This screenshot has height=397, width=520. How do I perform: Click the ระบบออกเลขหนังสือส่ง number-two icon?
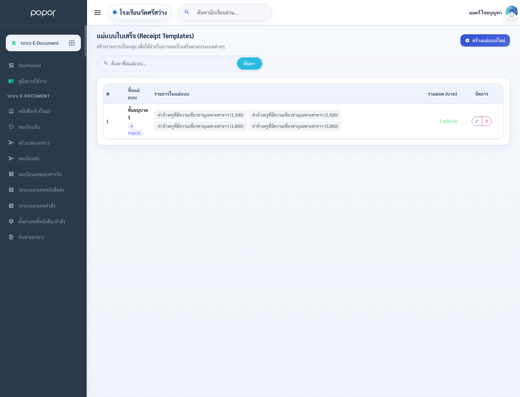11,190
